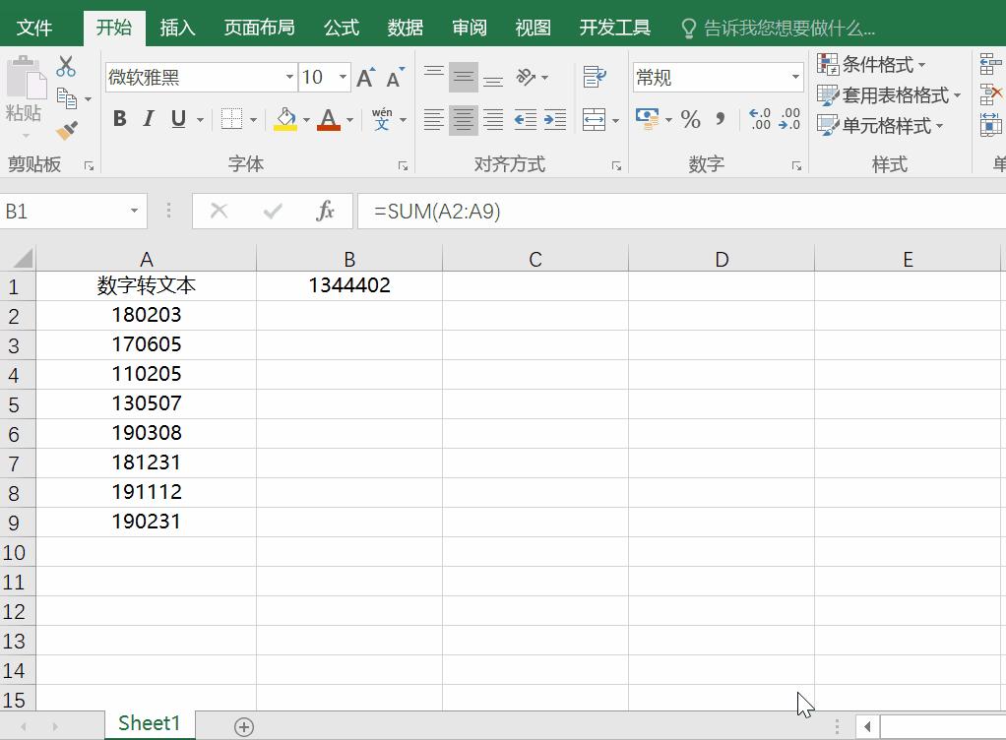Screen dimensions: 1006x740
Task: Expand the number format dropdown
Action: [x=795, y=77]
